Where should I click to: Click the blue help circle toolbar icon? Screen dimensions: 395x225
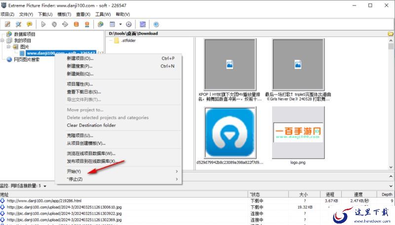click(x=156, y=24)
